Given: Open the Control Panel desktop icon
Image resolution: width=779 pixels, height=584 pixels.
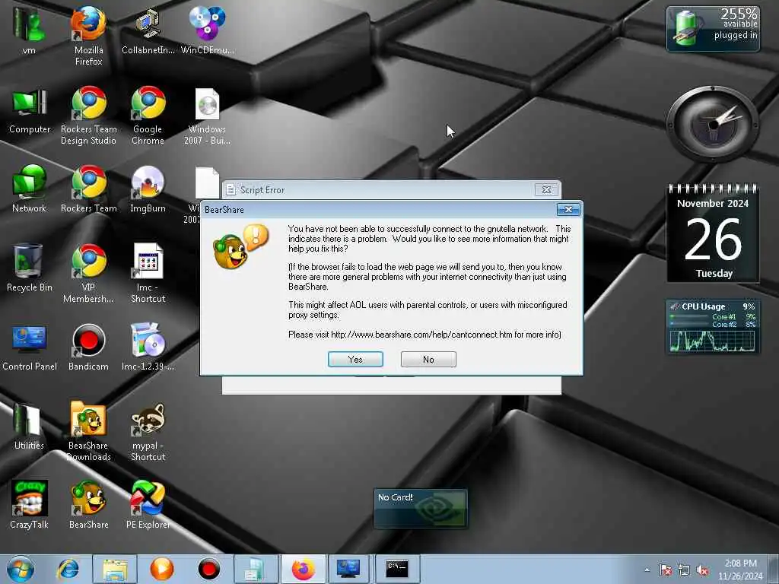Looking at the screenshot, I should pyautogui.click(x=30, y=348).
